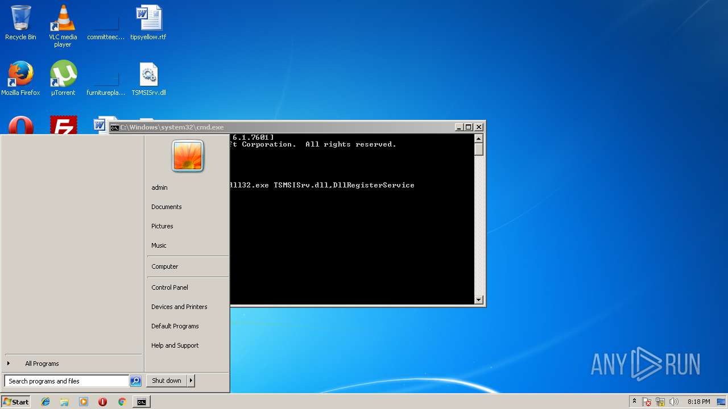
Task: Open Windows Media Player from taskbar
Action: [84, 402]
